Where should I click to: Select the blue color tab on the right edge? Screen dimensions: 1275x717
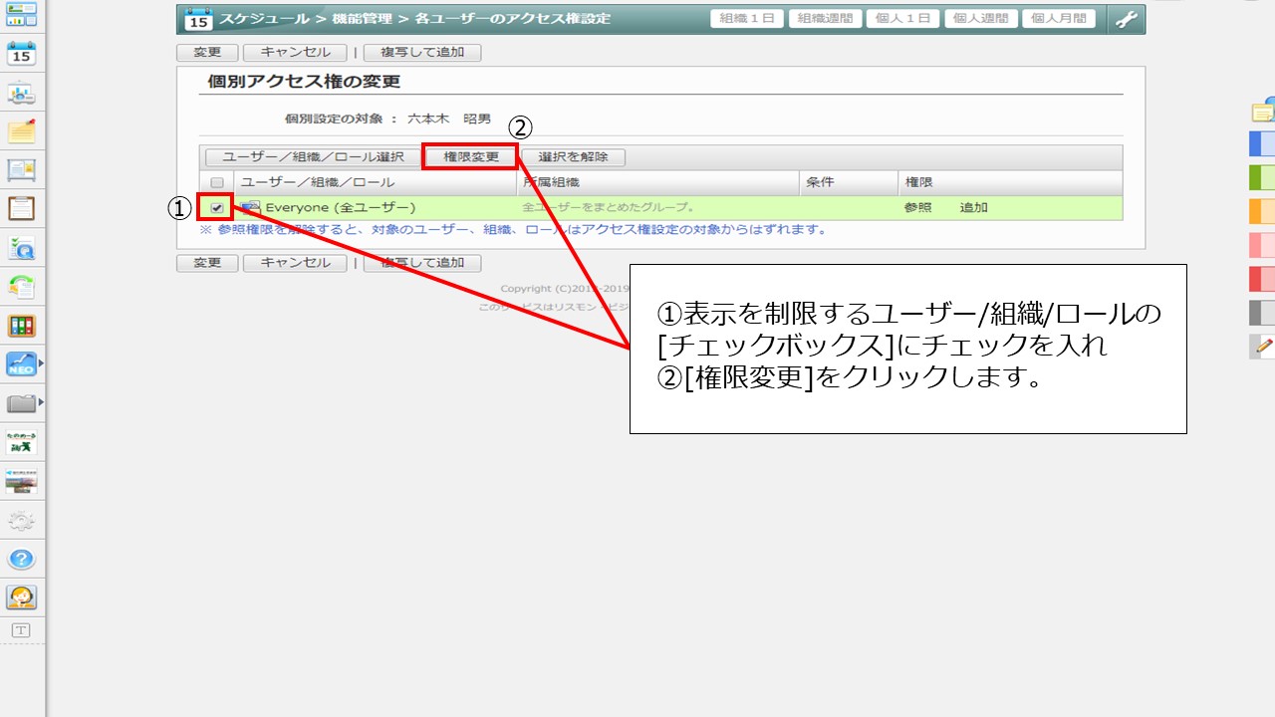(1262, 143)
